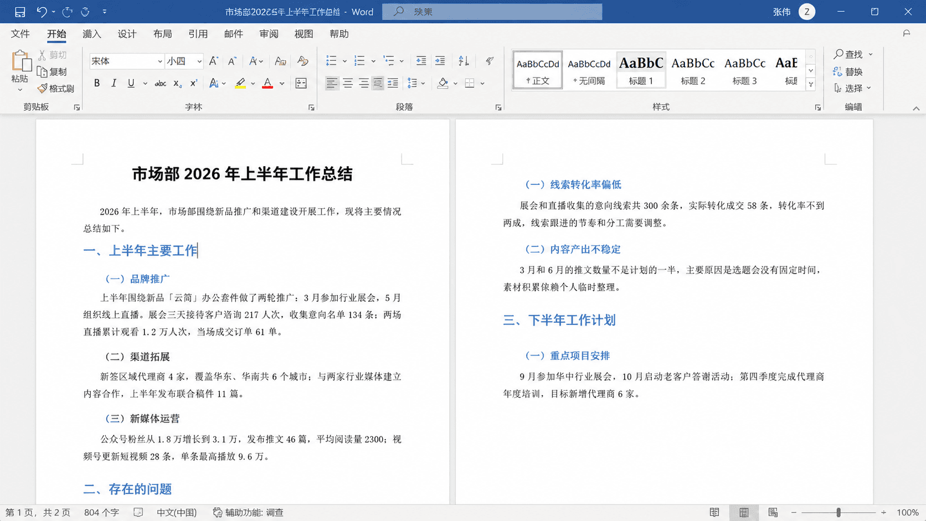Toggle strikethrough formatting
Viewport: 926px width, 521px height.
[x=160, y=83]
